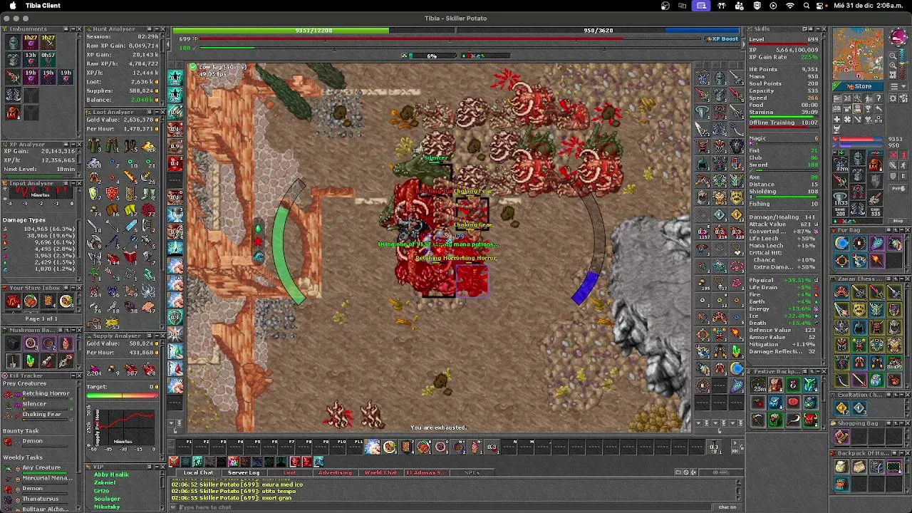Collapse the VIP panel
912x513 pixels.
155,467
